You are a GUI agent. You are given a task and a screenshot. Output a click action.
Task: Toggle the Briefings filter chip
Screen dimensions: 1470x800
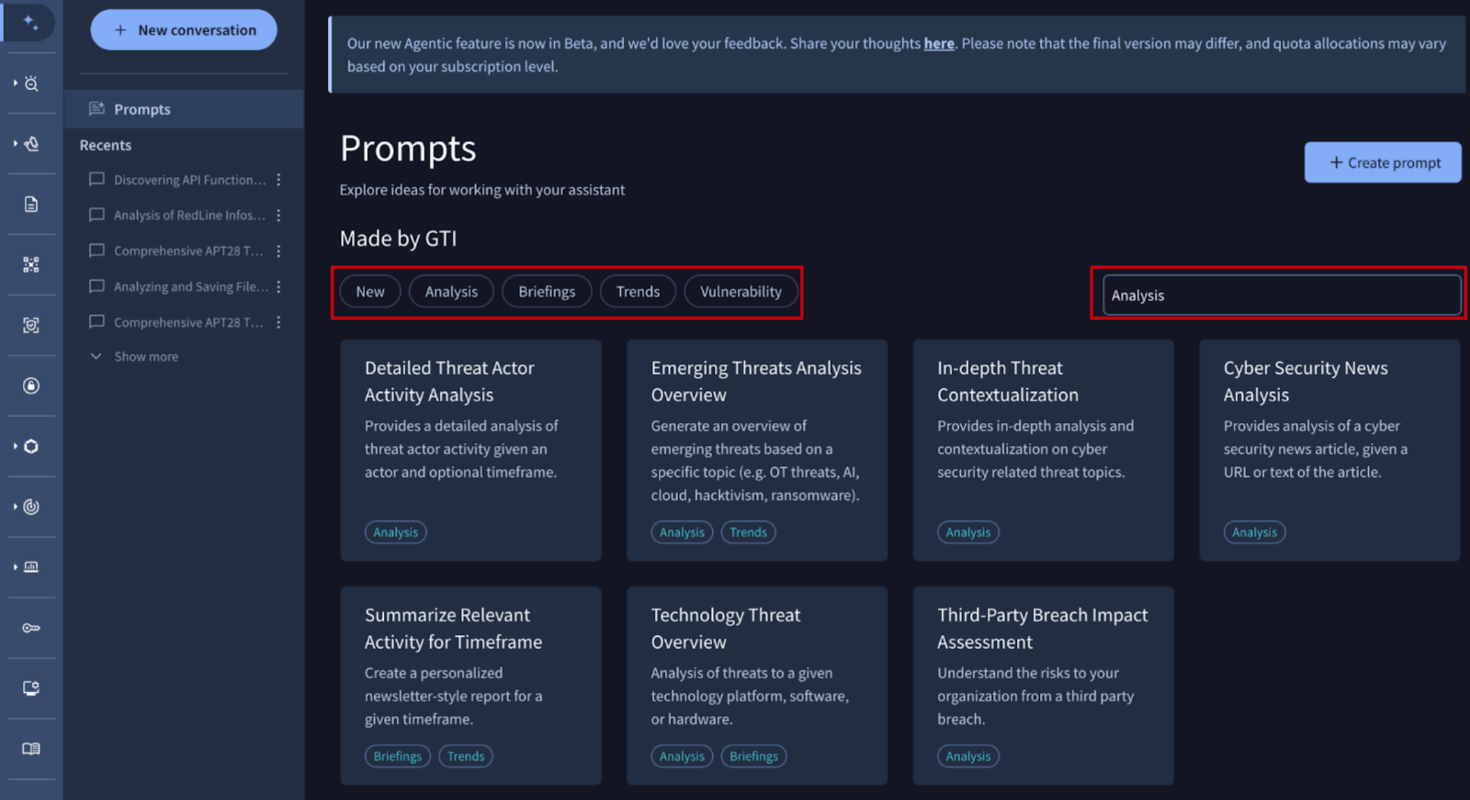[546, 292]
